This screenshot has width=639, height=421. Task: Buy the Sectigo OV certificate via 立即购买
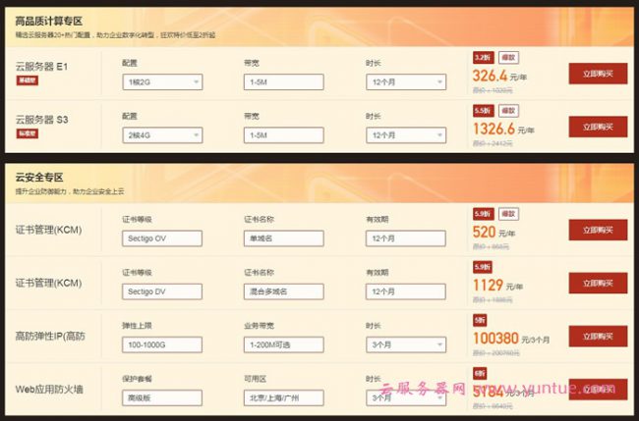tap(598, 231)
